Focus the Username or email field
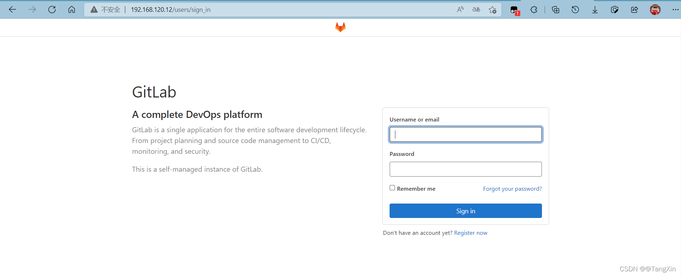The image size is (681, 276). 466,134
